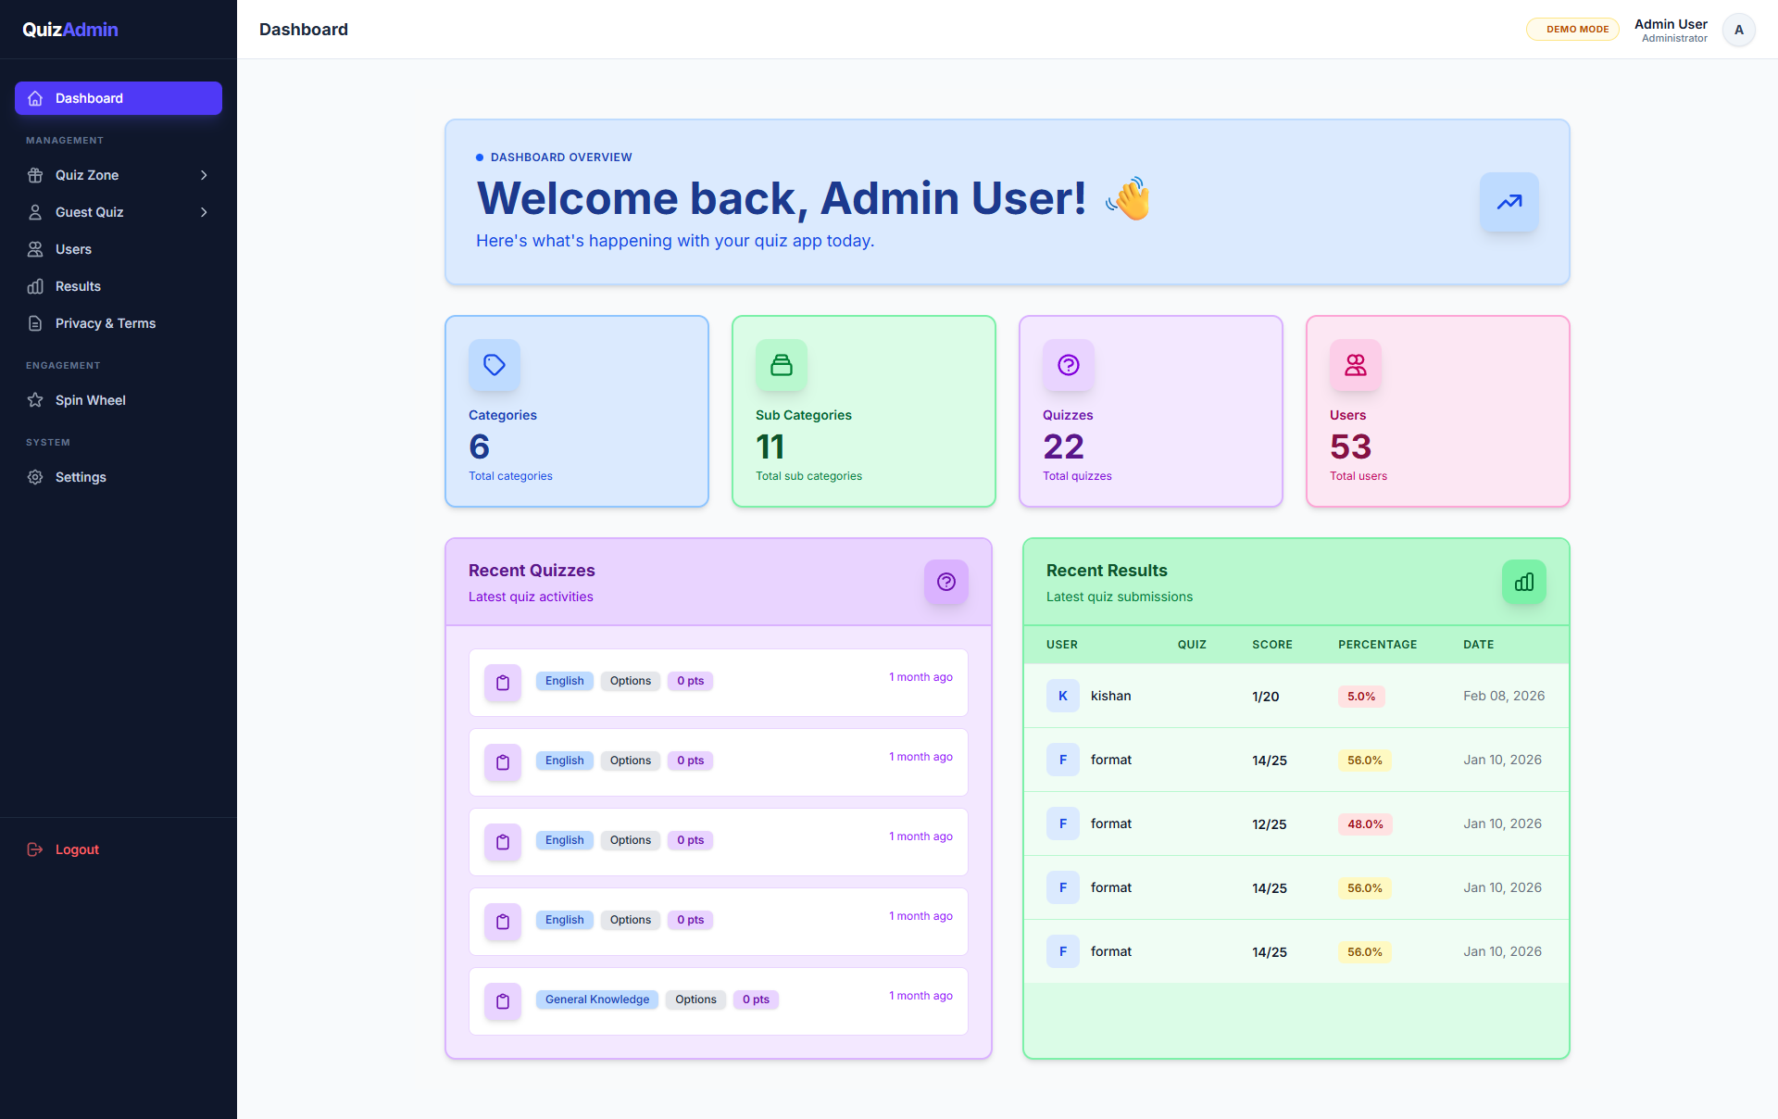Image resolution: width=1778 pixels, height=1119 pixels.
Task: Click the 56.0% percentage badge for format's 14/25 score
Action: point(1364,760)
